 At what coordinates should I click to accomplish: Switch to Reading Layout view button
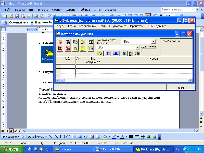20,131
